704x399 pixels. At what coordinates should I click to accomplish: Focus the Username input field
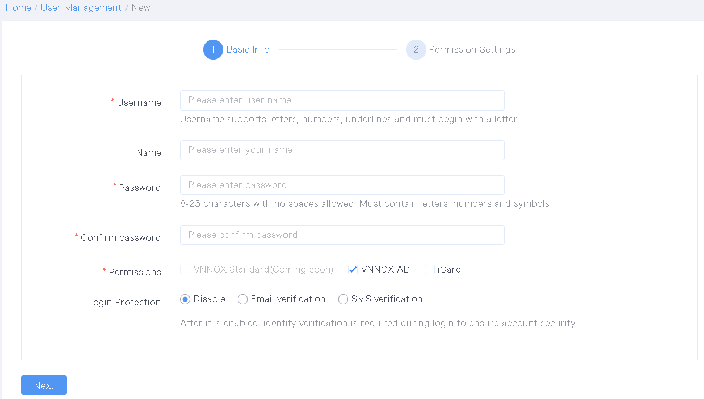[342, 100]
